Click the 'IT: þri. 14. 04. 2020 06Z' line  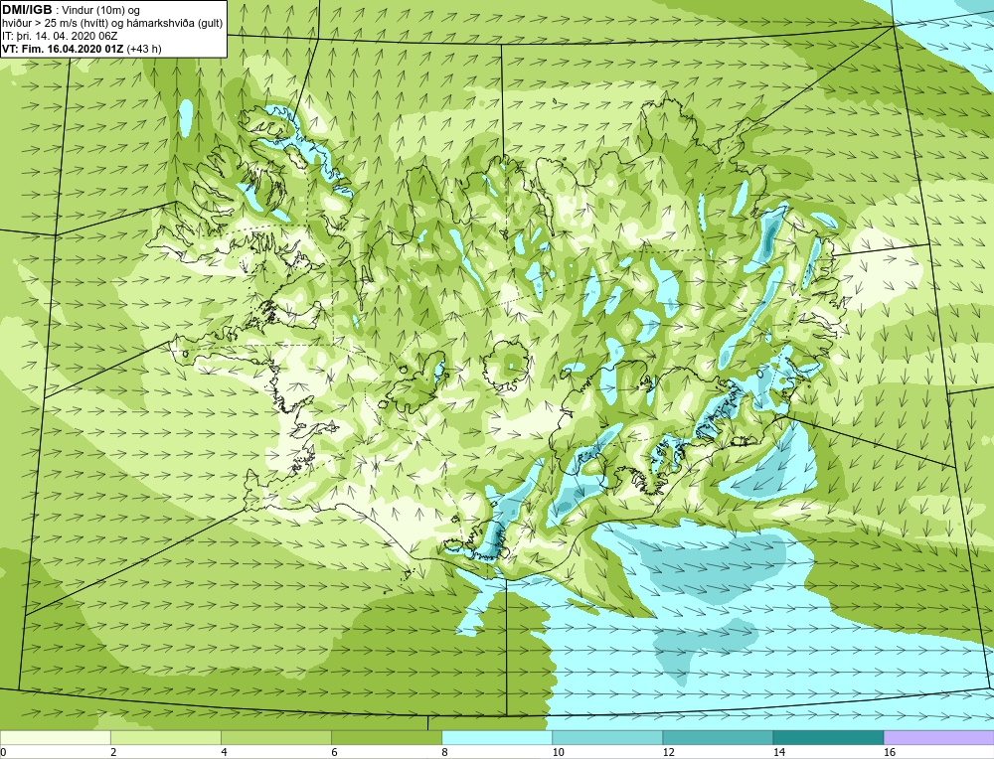[60, 36]
